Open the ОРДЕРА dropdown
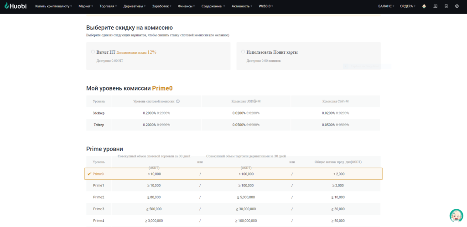Image resolution: width=467 pixels, height=227 pixels. (x=407, y=6)
